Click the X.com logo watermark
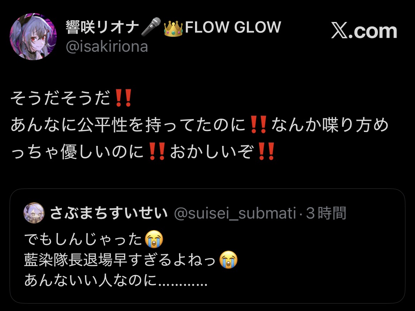Image resolution: width=415 pixels, height=311 pixels. pos(364,31)
